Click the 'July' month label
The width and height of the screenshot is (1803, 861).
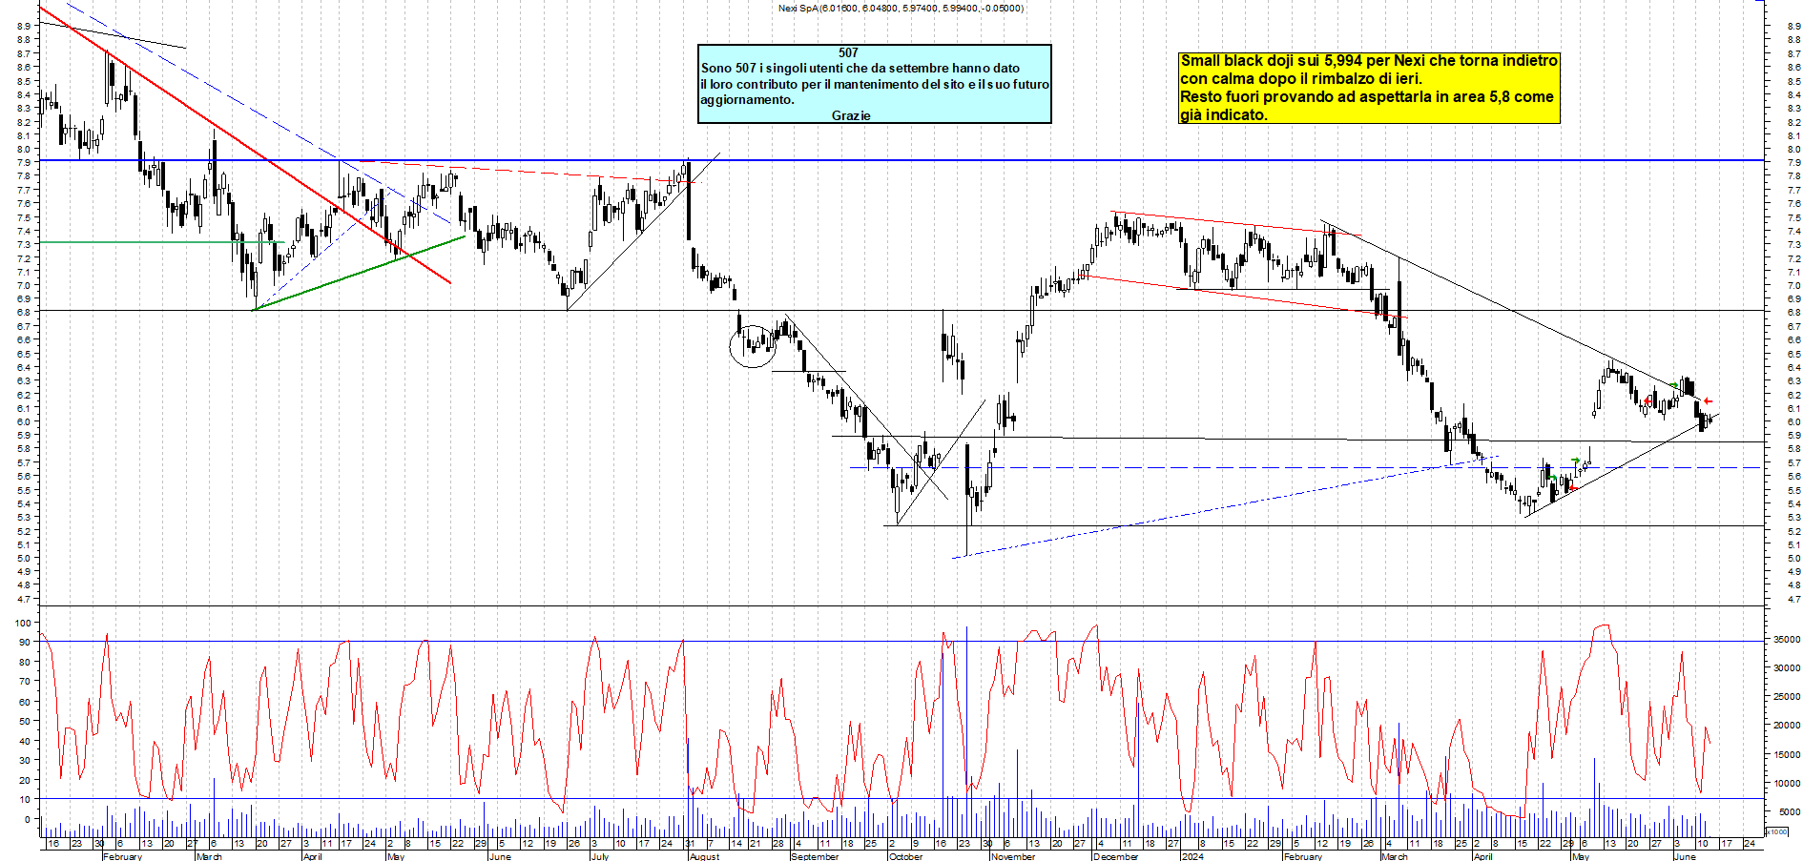click(x=600, y=856)
